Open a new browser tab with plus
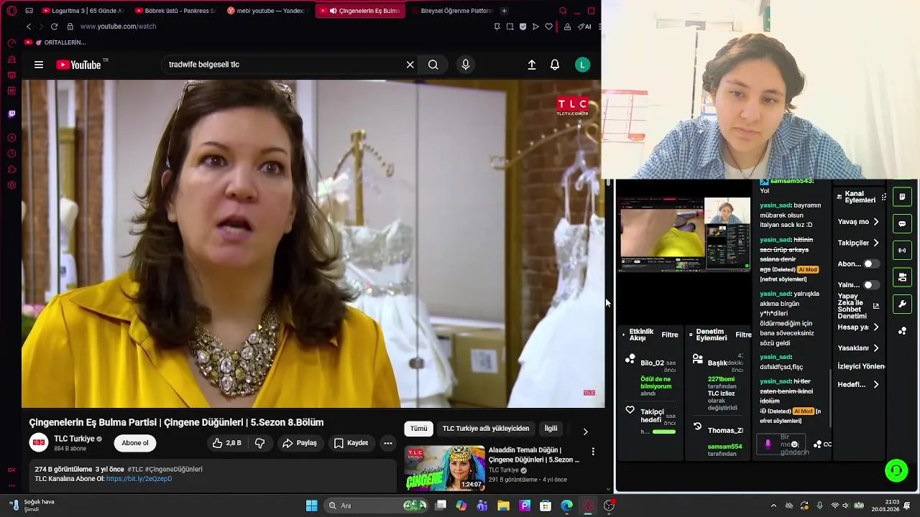Screen dimensions: 920x517 pos(504,11)
